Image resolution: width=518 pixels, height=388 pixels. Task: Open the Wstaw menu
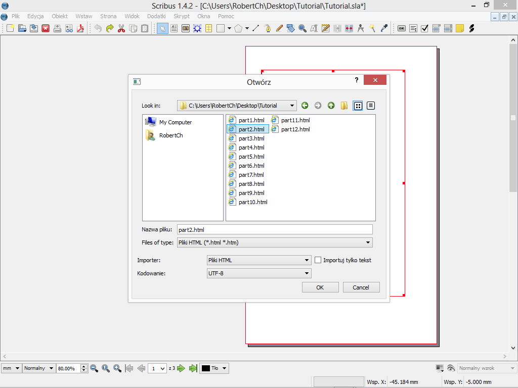click(x=84, y=16)
